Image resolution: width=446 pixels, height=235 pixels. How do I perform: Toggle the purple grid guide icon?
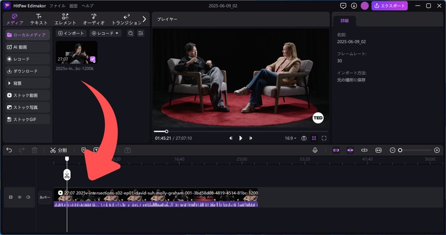pos(314,138)
